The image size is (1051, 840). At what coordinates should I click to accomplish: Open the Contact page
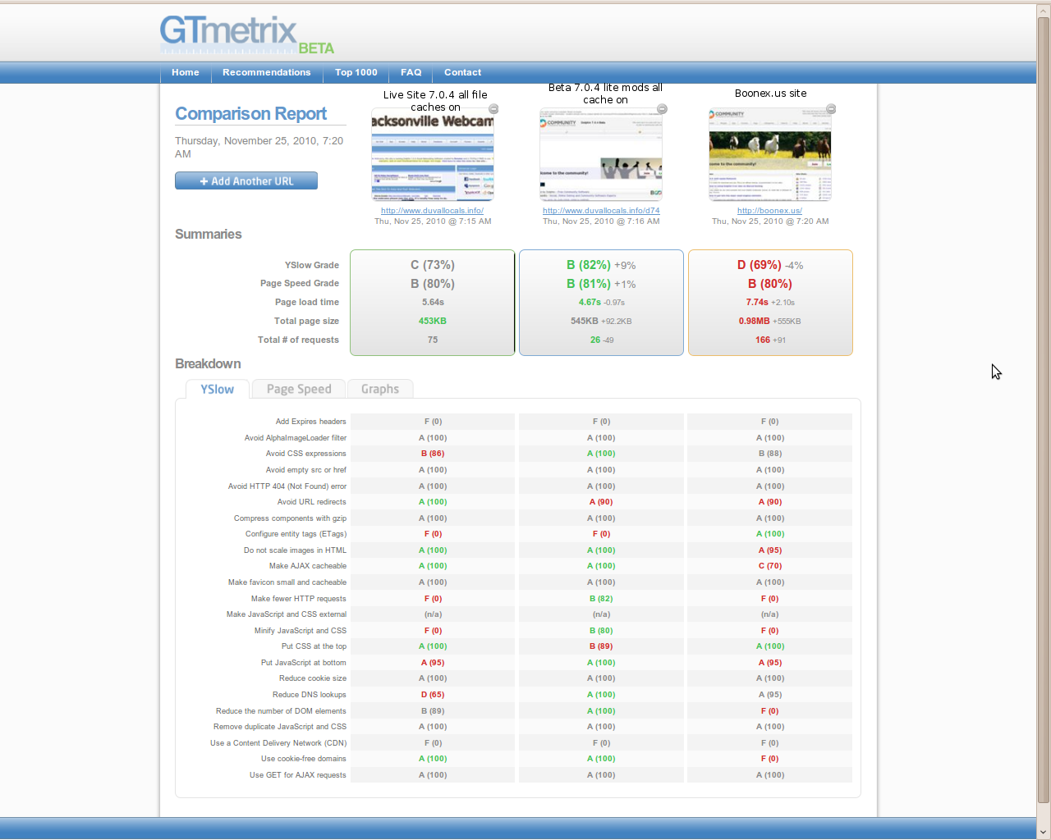pyautogui.click(x=462, y=73)
